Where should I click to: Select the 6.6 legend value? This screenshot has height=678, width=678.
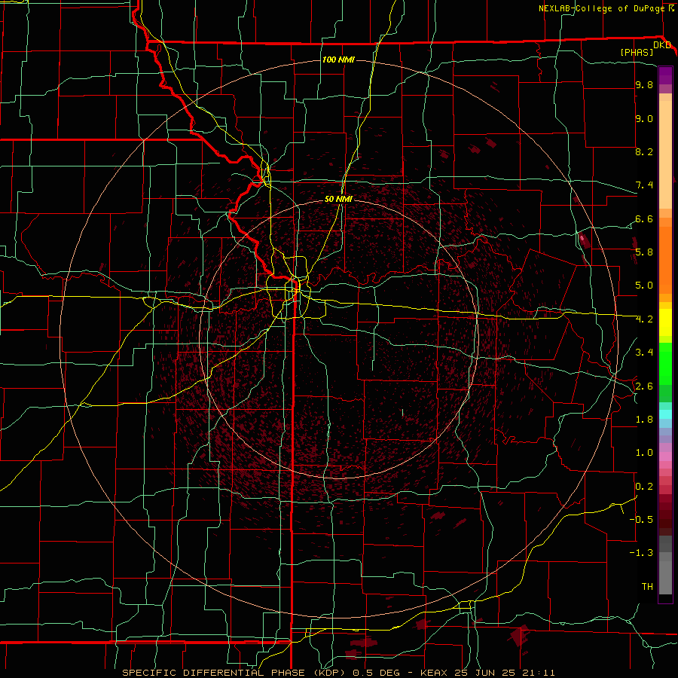pyautogui.click(x=644, y=218)
